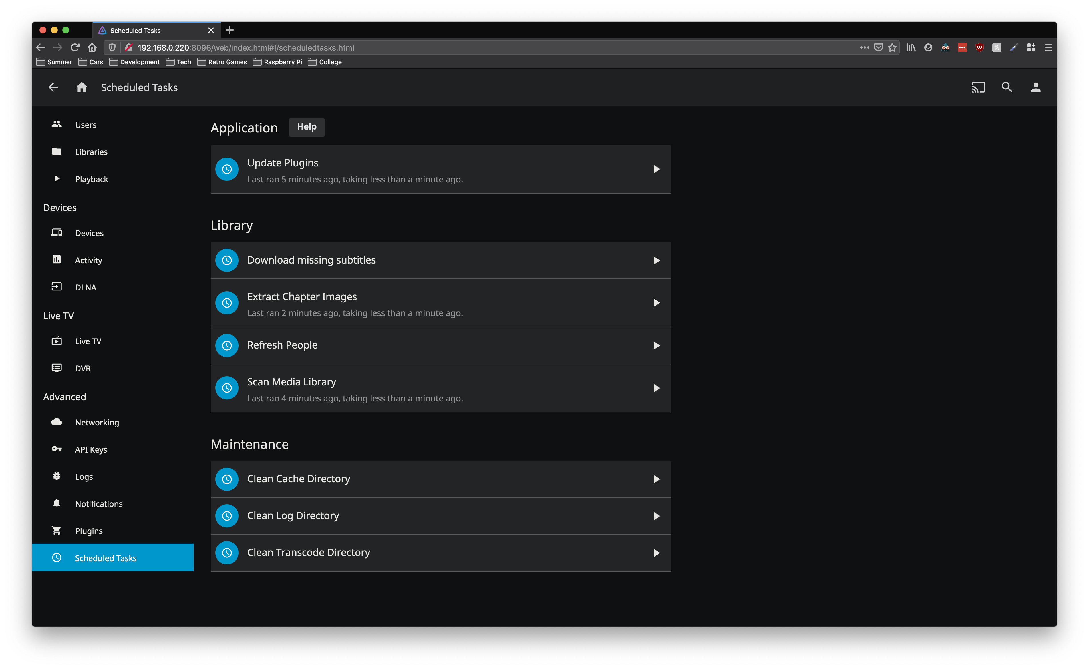Click the Activity chart icon
Viewport: 1089px width, 669px height.
57,260
